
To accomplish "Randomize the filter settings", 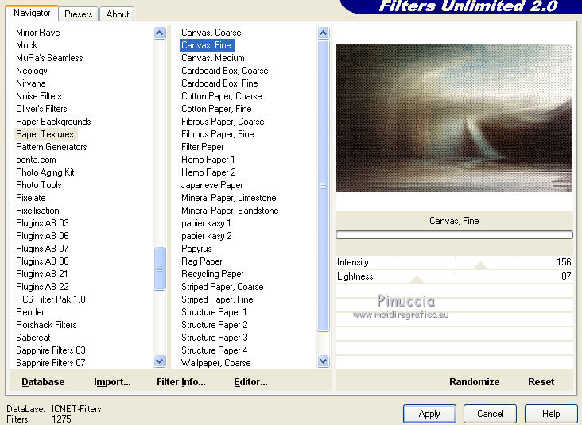I will (474, 381).
